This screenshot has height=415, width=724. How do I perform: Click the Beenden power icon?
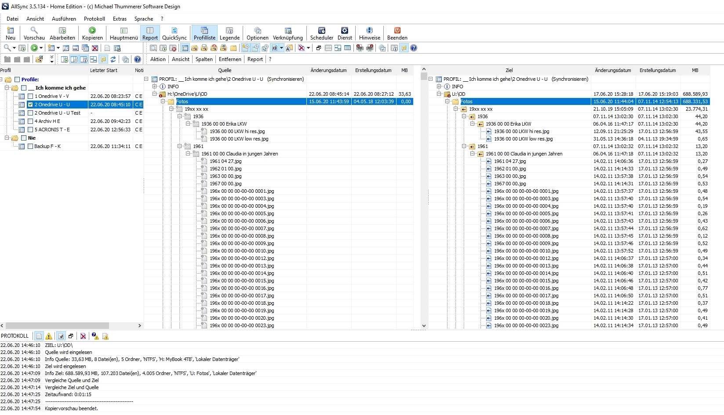coord(397,30)
